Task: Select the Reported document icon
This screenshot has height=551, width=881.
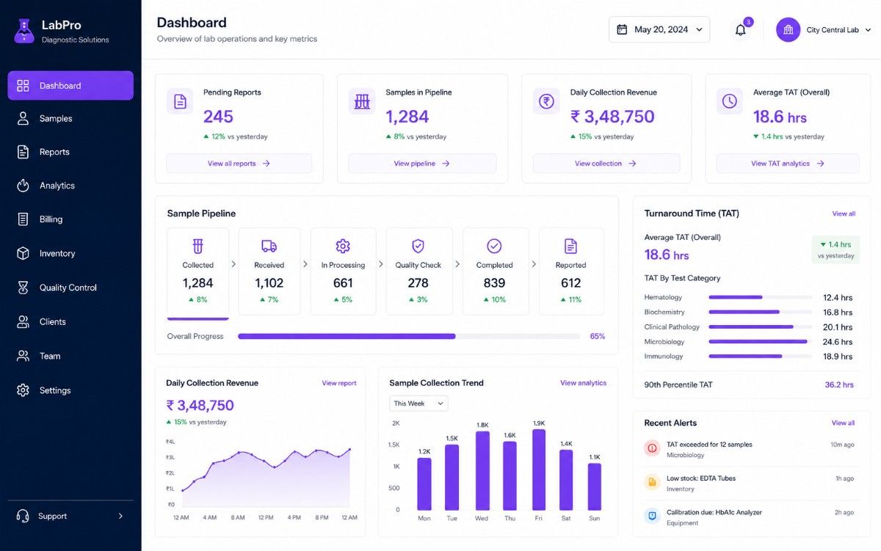Action: [570, 246]
